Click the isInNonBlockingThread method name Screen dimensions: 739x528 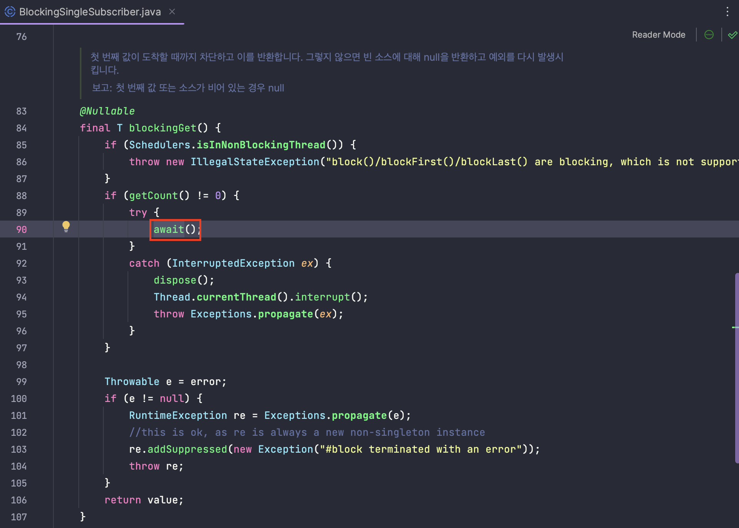[x=261, y=145]
